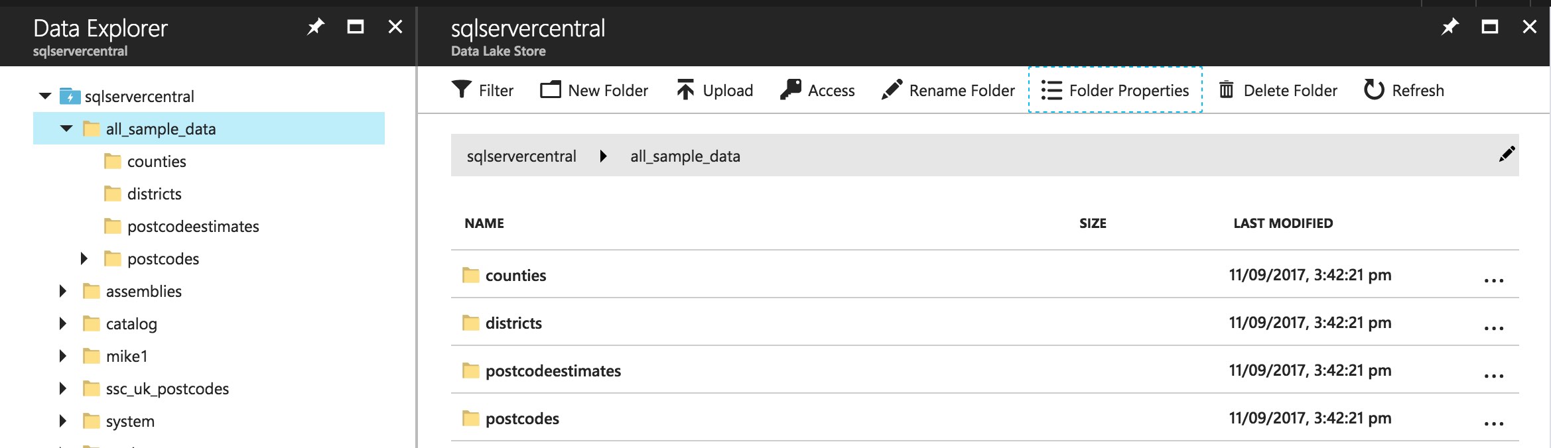This screenshot has width=1551, height=448.
Task: Click Delete Folder trash icon
Action: click(x=1227, y=89)
